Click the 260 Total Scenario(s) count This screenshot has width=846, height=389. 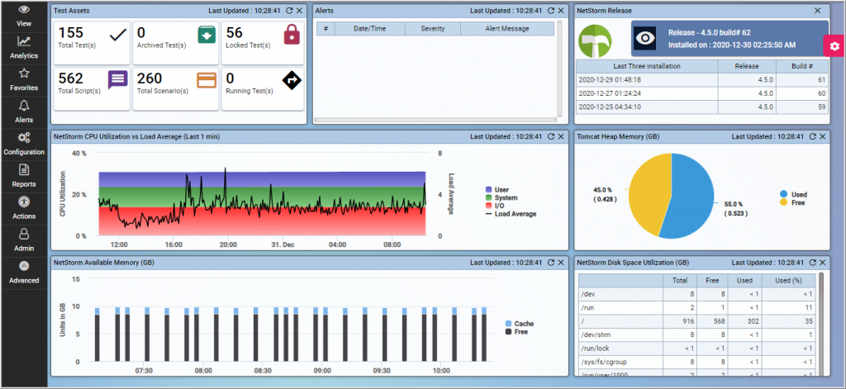[150, 78]
